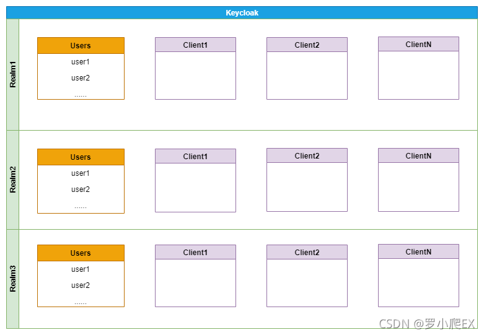
Task: Click ClientN header in Realm2
Action: (x=418, y=155)
